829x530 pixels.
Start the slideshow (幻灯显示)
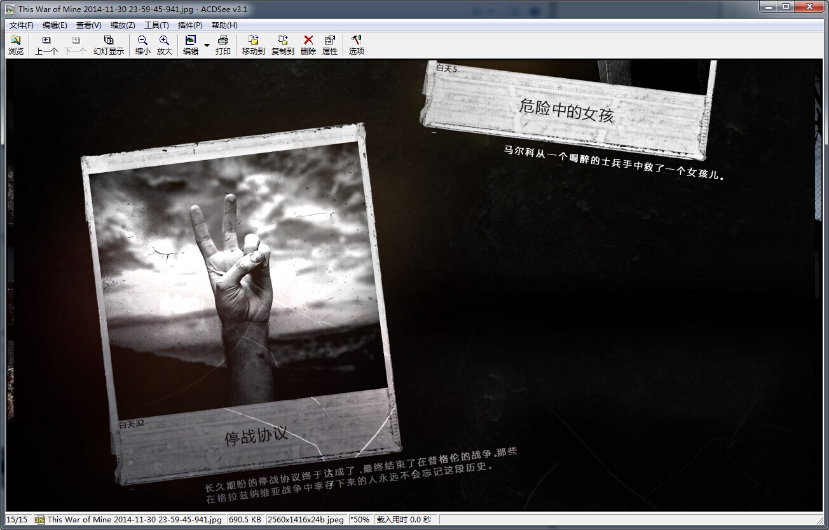click(109, 45)
